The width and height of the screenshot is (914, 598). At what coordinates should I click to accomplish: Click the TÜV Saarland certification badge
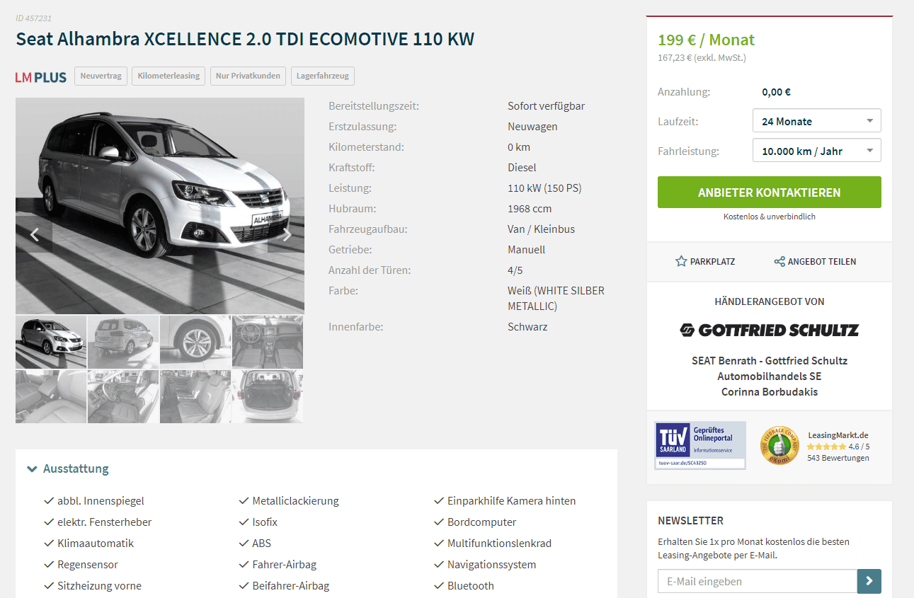coord(700,445)
